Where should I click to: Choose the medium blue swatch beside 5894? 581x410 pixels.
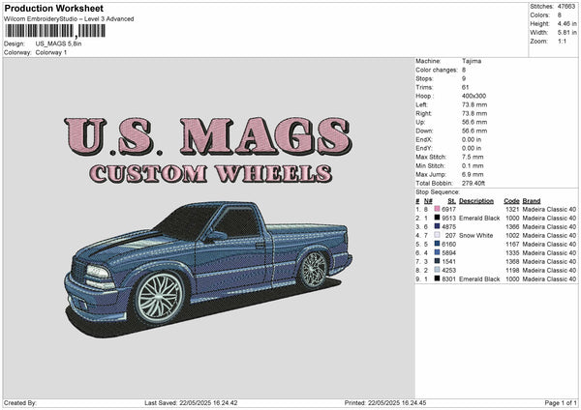pos(437,252)
